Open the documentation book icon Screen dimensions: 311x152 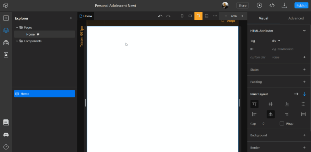[6, 122]
